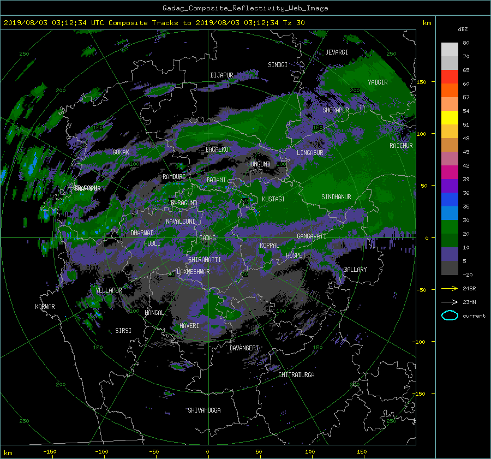Click the HANGAL city label
Viewport: 491px width, 459px height.
154,313
